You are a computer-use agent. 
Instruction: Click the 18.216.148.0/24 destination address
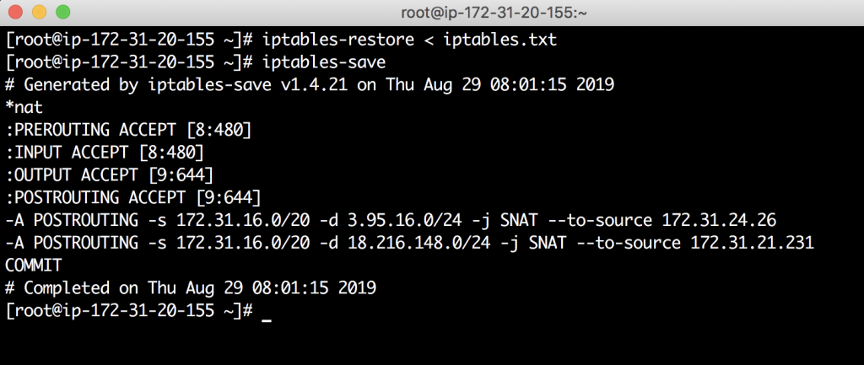coord(418,243)
